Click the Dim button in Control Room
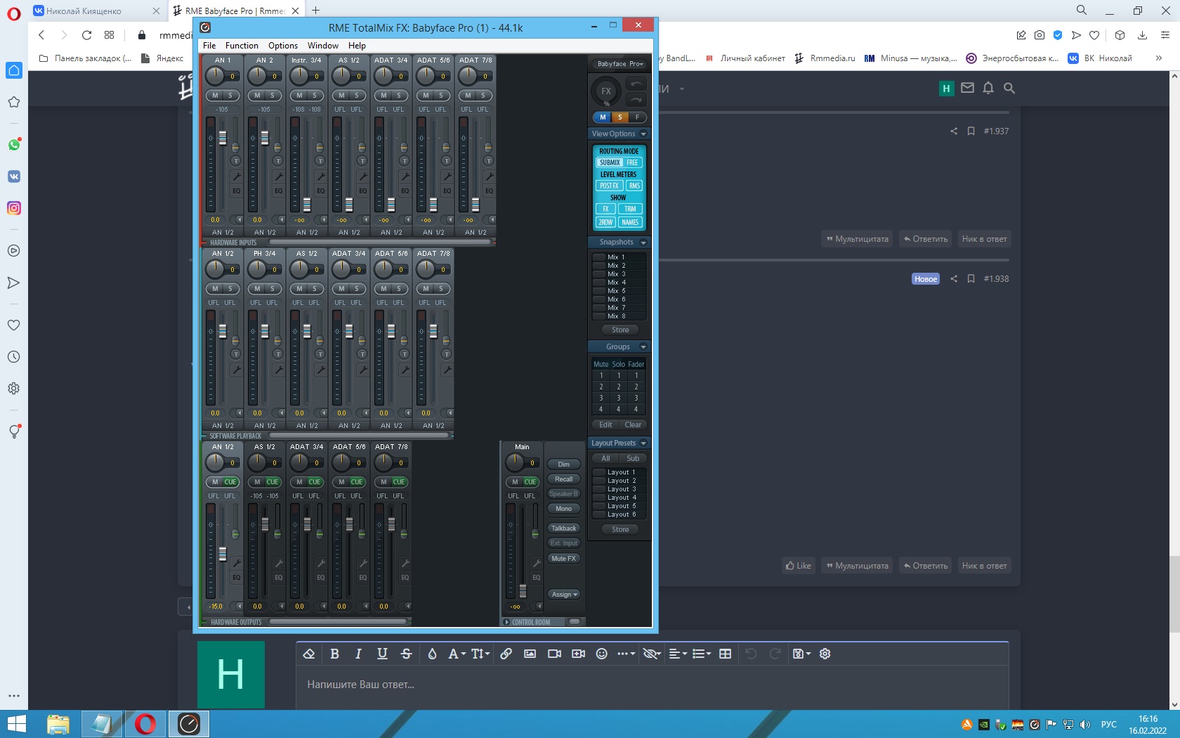This screenshot has height=738, width=1180. tap(563, 465)
